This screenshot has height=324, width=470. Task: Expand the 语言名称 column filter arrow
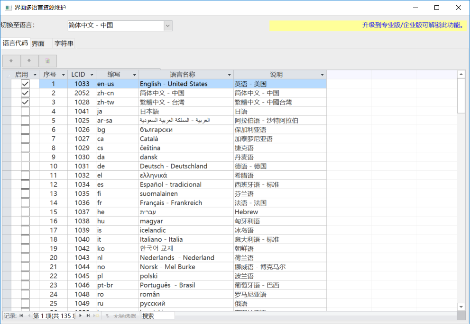[x=230, y=75]
